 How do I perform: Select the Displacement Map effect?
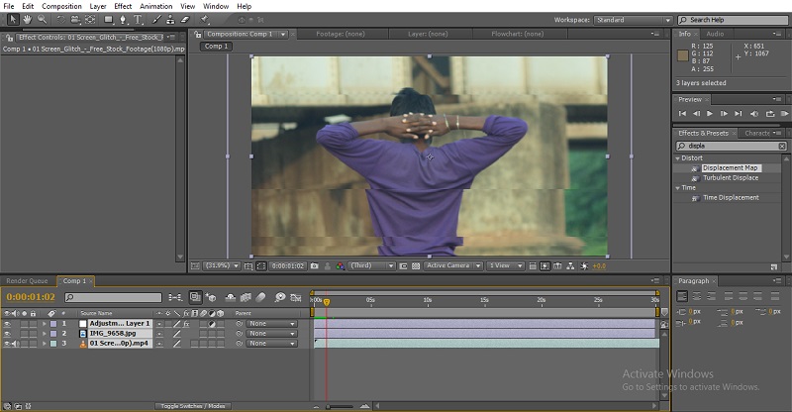click(730, 167)
